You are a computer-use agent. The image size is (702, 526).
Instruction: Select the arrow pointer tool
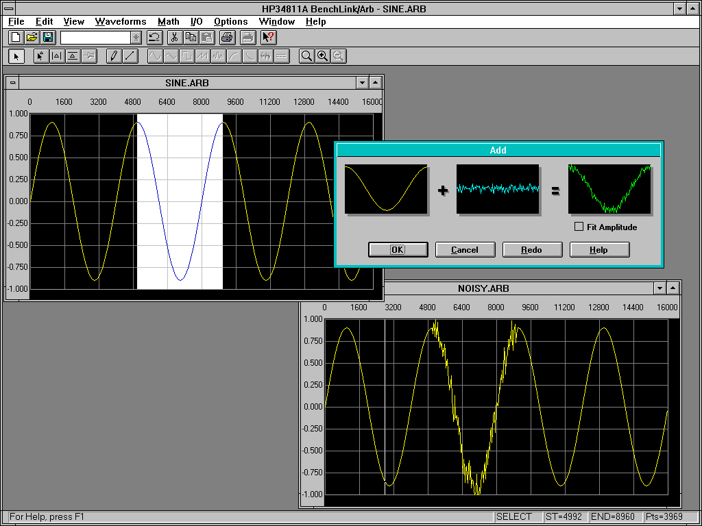tap(16, 56)
